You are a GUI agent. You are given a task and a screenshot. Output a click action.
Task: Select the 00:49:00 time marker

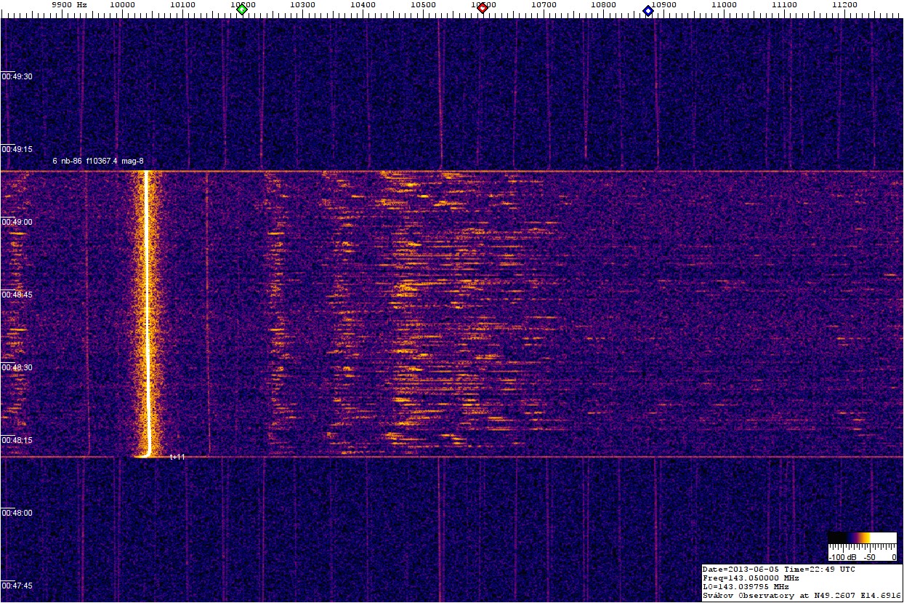17,222
